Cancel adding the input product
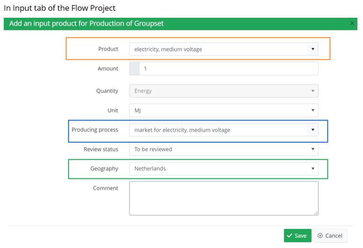 (x=330, y=235)
